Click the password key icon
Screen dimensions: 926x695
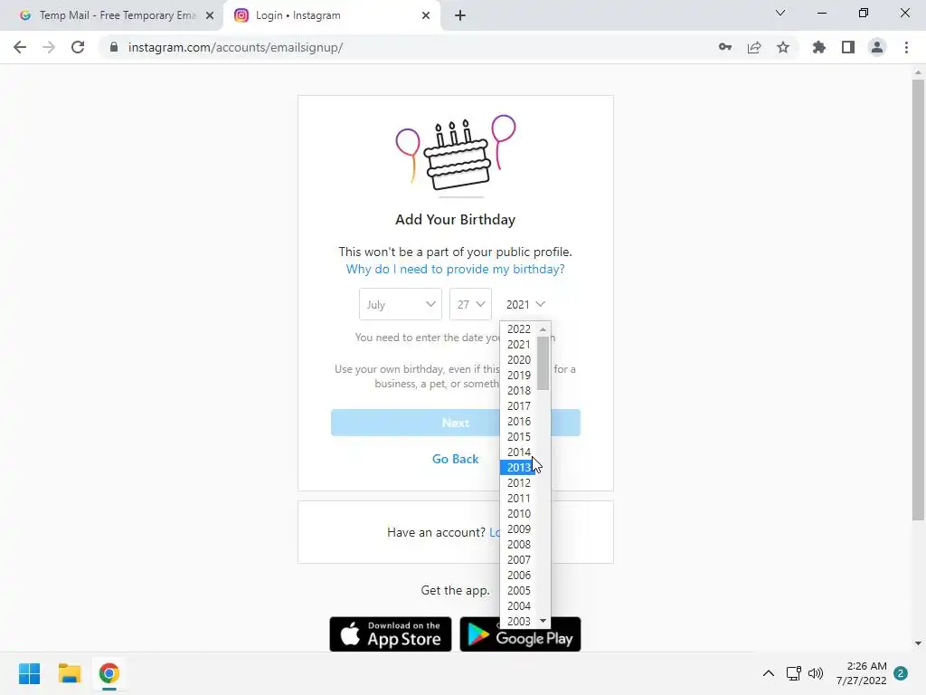click(x=725, y=47)
